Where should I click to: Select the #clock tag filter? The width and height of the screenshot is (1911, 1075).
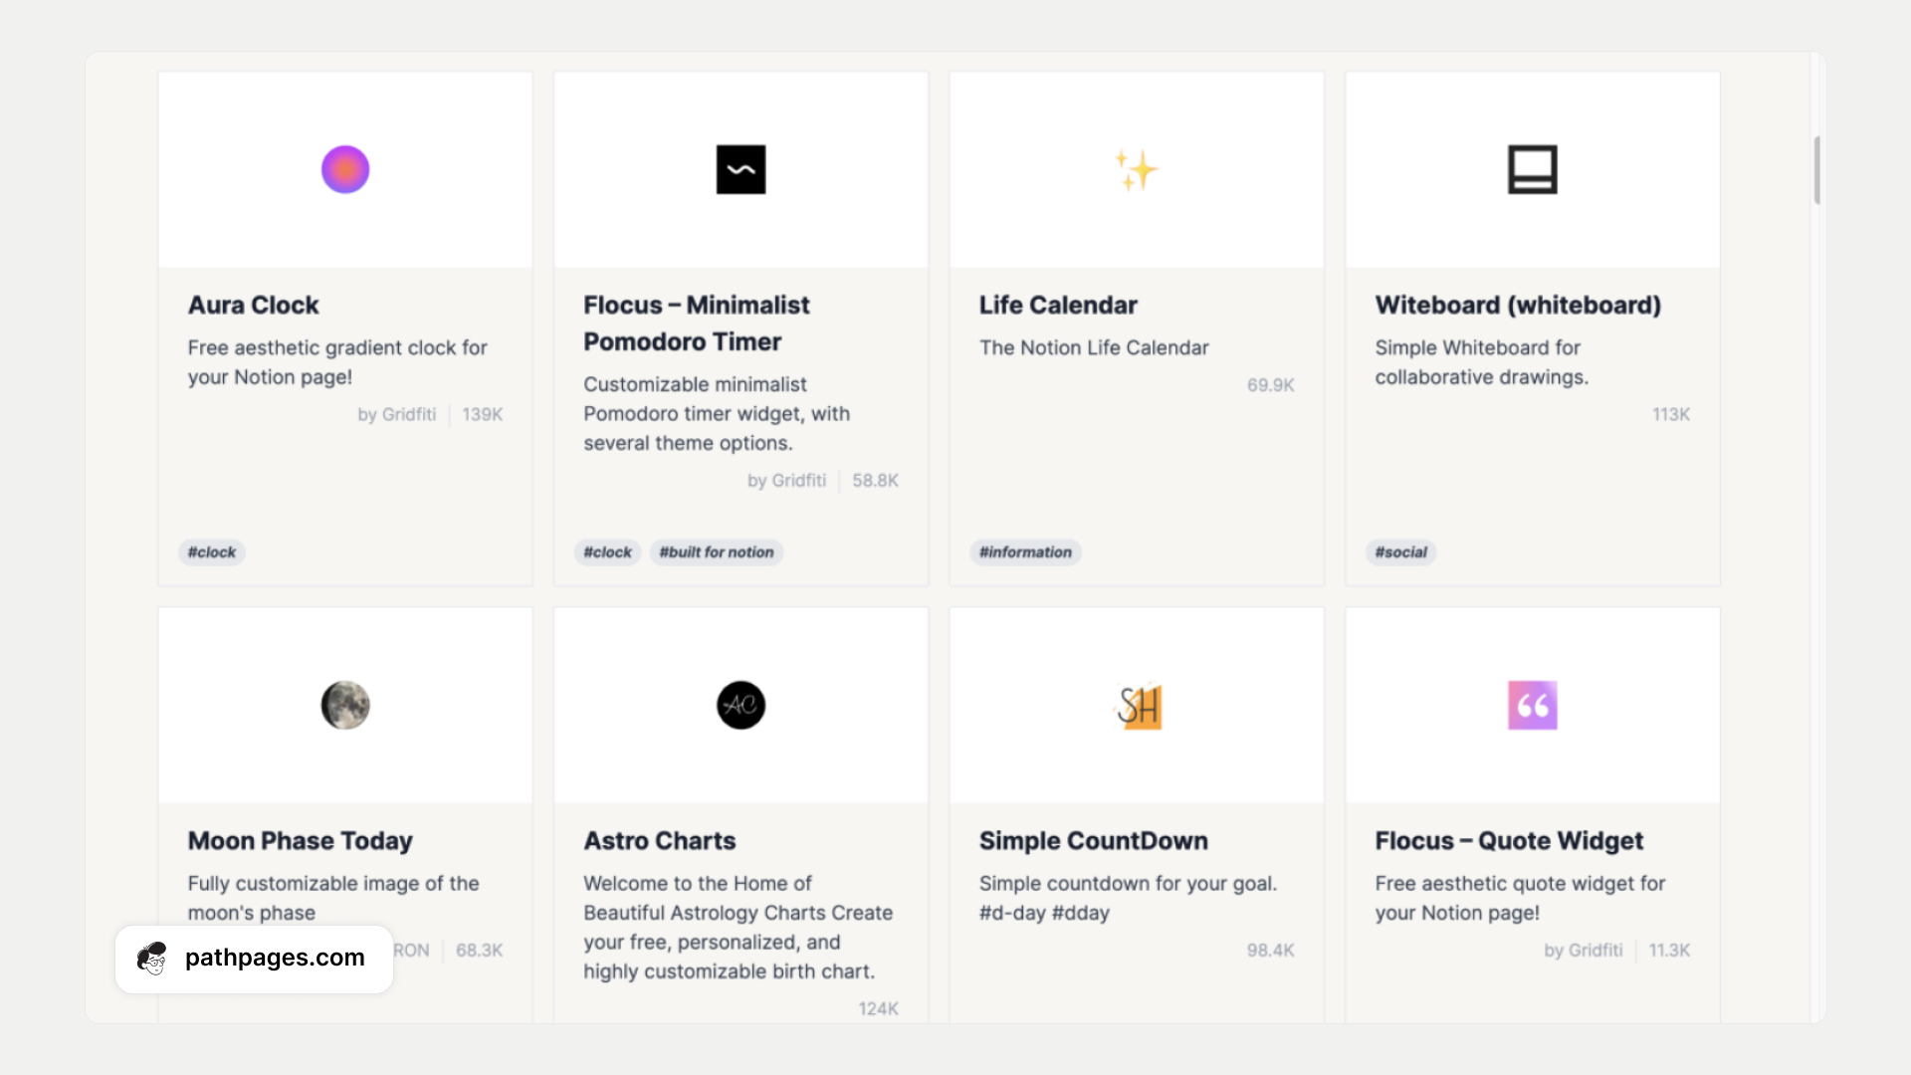[x=211, y=551]
